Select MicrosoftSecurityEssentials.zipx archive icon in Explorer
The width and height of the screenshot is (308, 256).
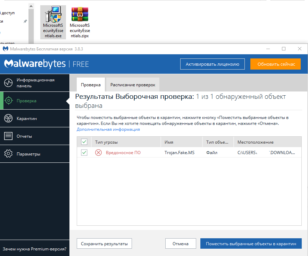tap(80, 14)
